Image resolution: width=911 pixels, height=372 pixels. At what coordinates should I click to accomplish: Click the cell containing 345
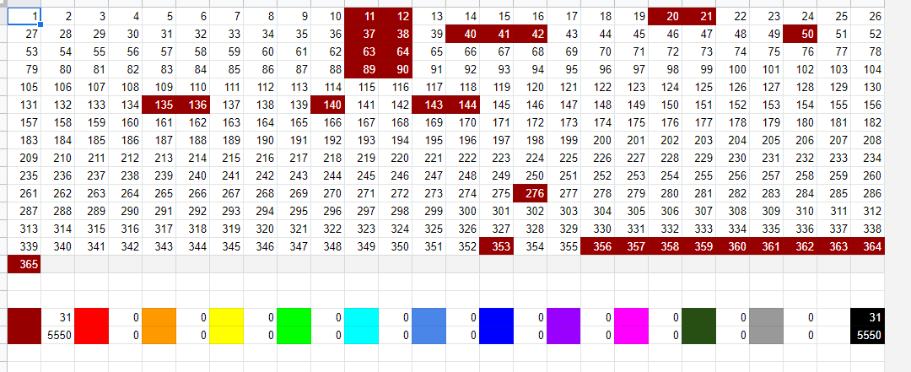coord(227,247)
